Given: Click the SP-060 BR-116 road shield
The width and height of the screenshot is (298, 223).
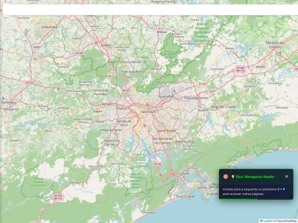Looking at the screenshot, I should click(x=241, y=69).
